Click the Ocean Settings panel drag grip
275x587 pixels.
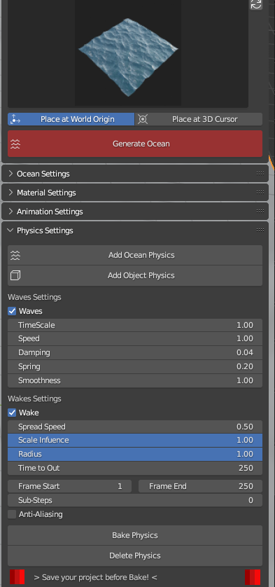click(260, 173)
